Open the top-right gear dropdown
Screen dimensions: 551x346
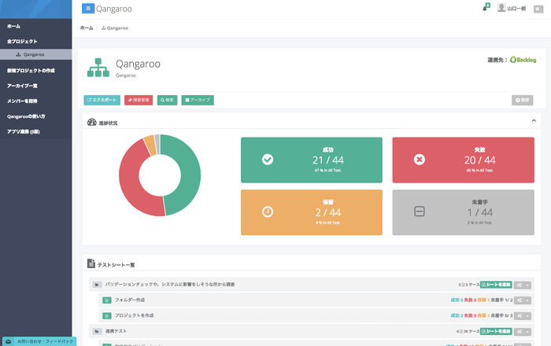(x=538, y=9)
